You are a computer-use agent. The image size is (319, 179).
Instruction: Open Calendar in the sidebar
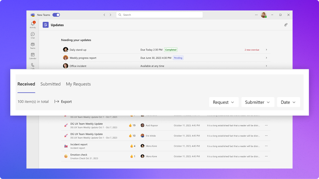click(x=32, y=56)
